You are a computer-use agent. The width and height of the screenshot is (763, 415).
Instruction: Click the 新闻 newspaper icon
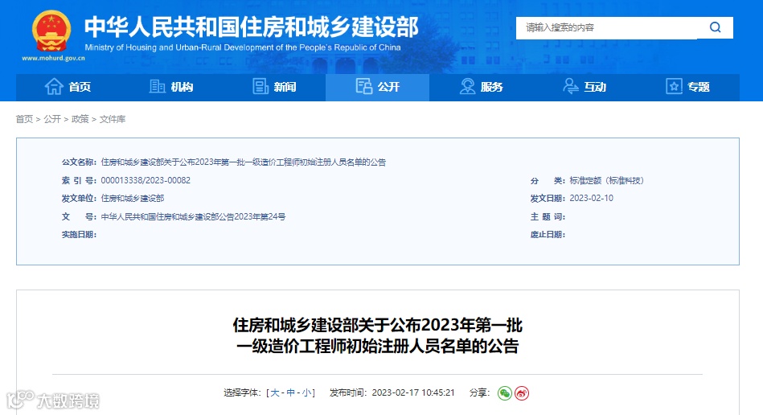[260, 87]
